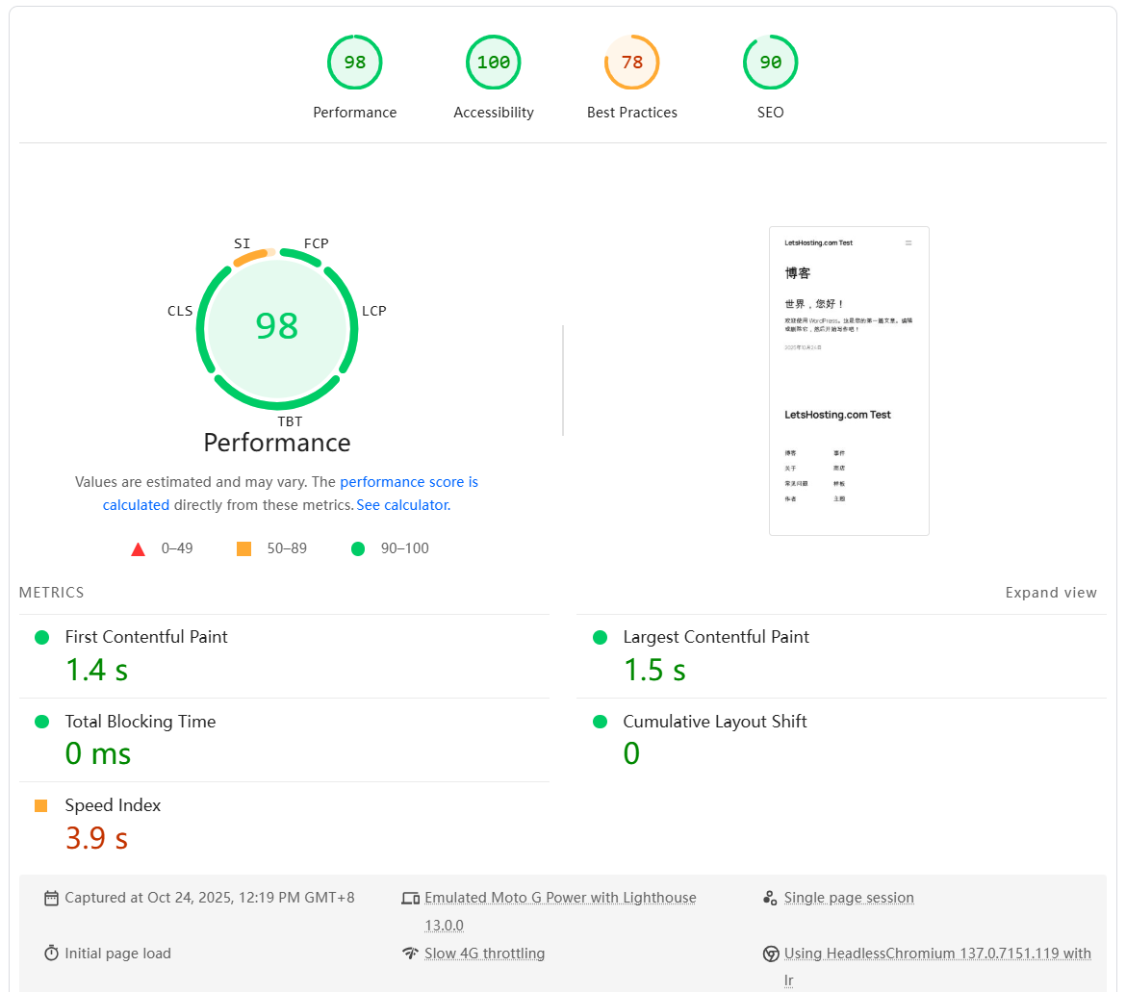Image resolution: width=1126 pixels, height=992 pixels.
Task: Click the Performance score gauge showing 98
Action: (355, 63)
